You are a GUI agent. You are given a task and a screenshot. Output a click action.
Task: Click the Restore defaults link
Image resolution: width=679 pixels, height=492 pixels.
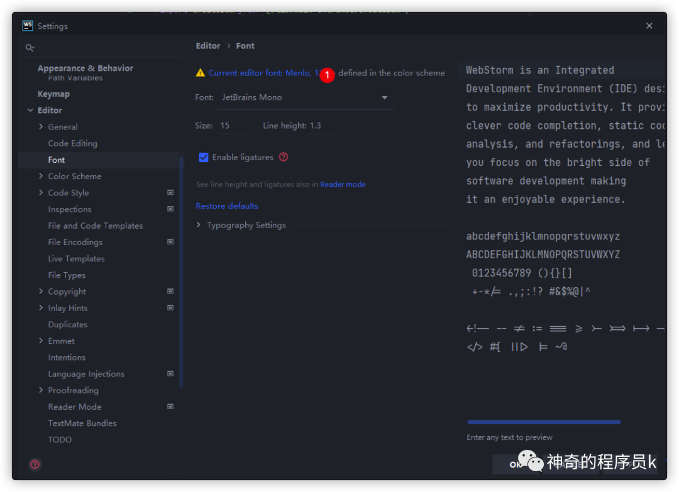point(227,205)
